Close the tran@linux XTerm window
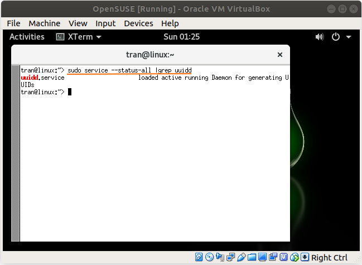 [x=280, y=55]
